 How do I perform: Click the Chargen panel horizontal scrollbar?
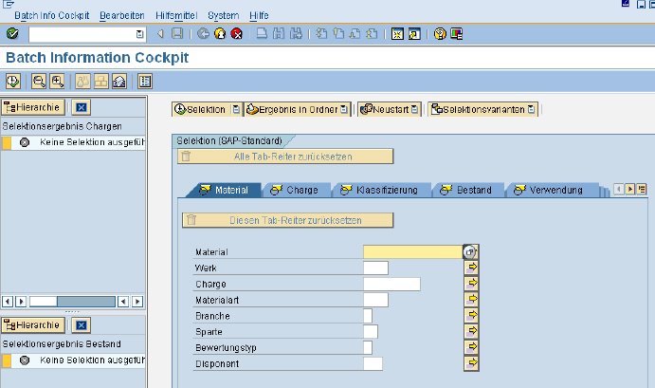(x=72, y=302)
